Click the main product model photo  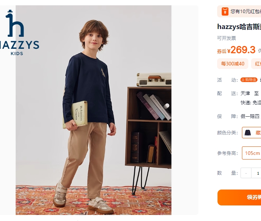click(94, 110)
